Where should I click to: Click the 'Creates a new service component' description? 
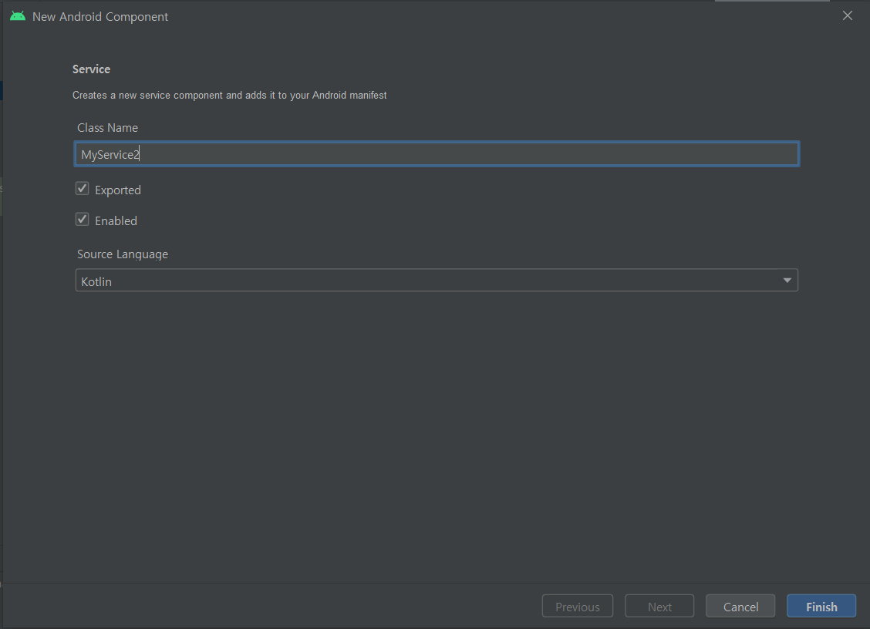[x=230, y=96]
